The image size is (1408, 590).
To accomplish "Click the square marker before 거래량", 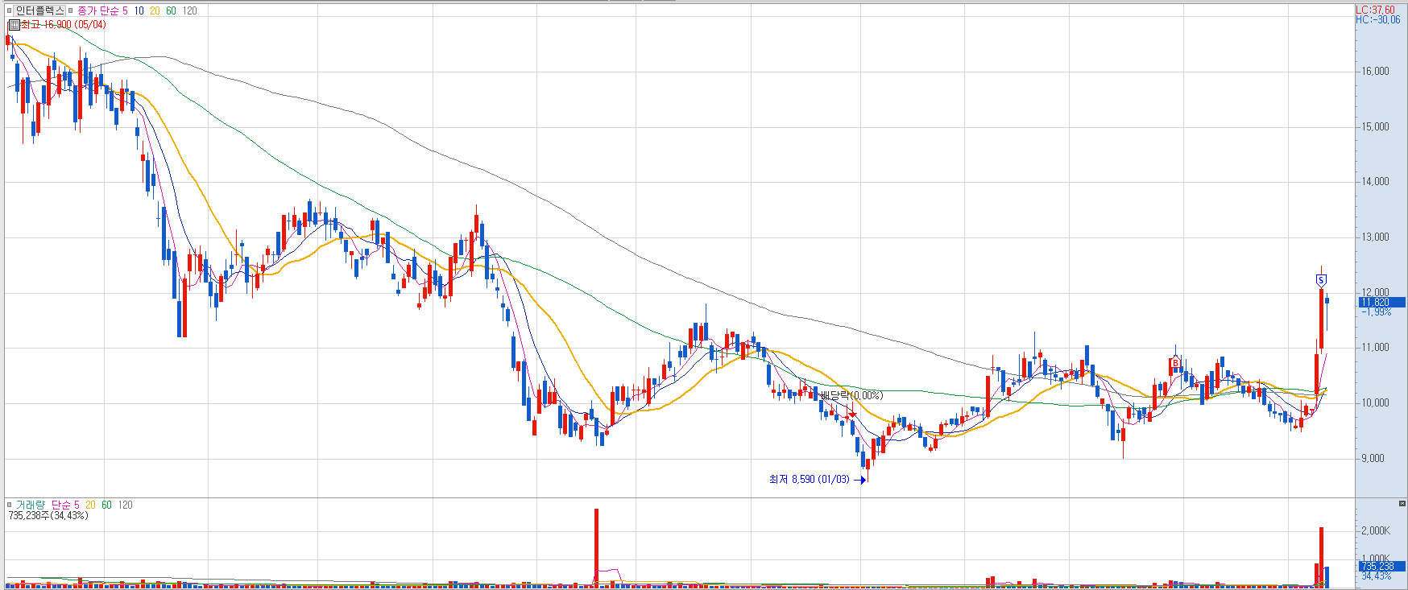I will click(10, 505).
